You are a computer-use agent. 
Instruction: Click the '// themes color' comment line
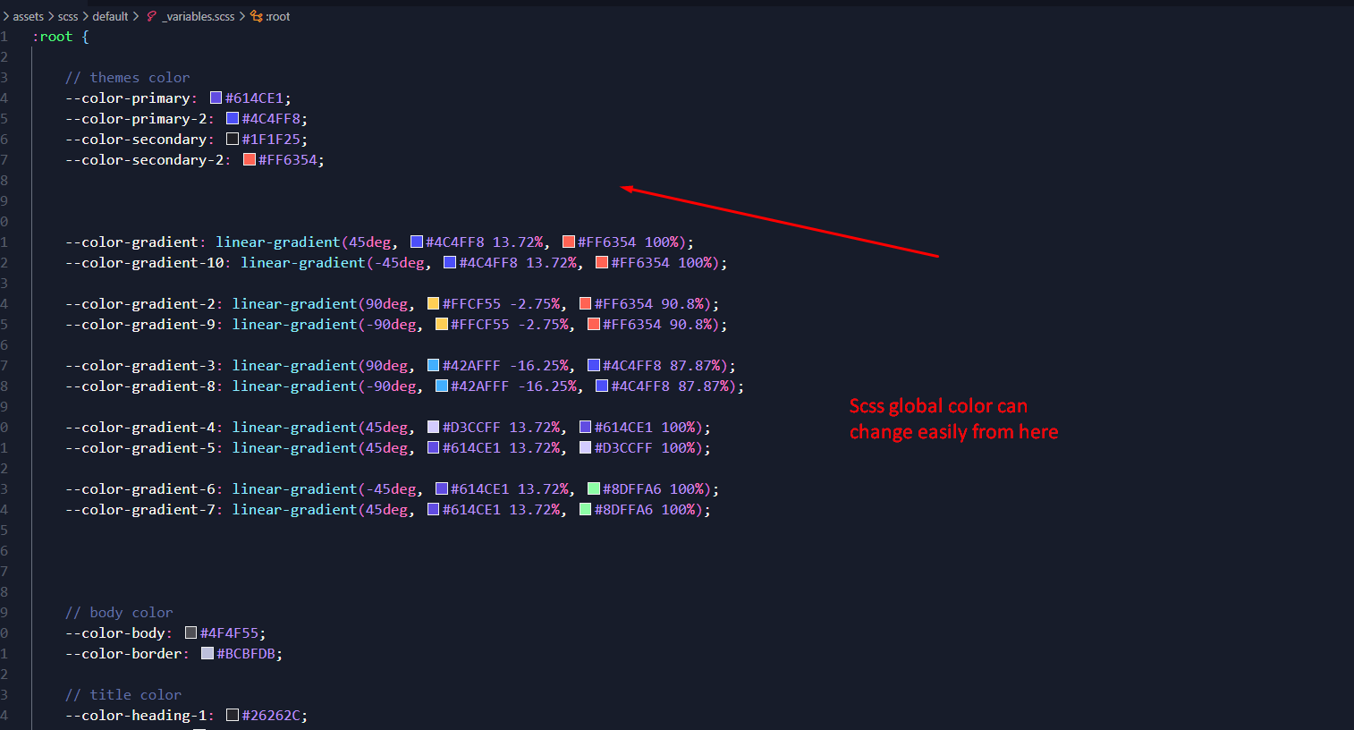coord(127,78)
